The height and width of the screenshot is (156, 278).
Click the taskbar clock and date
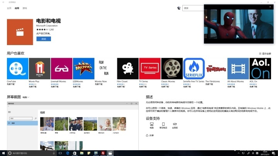tap(265, 153)
